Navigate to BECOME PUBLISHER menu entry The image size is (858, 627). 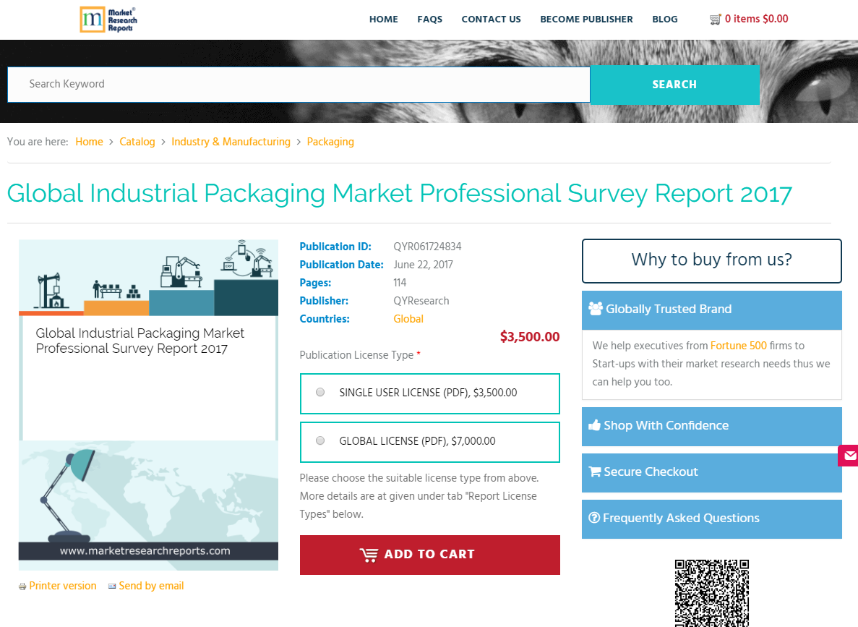pos(586,20)
